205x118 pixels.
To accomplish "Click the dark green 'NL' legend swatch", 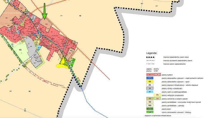I will click(150, 109).
